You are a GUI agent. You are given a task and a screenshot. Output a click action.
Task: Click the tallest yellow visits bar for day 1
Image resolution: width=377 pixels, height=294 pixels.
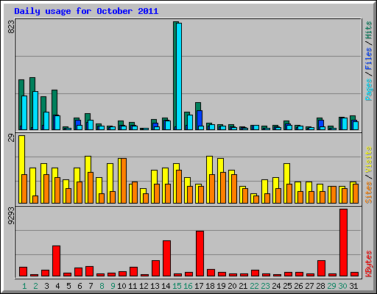(21, 169)
